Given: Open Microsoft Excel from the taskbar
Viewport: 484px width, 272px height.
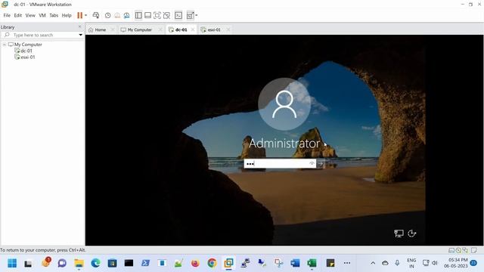Looking at the screenshot, I should (312, 263).
